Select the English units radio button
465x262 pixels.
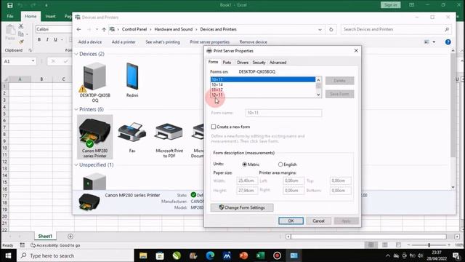tap(280, 164)
